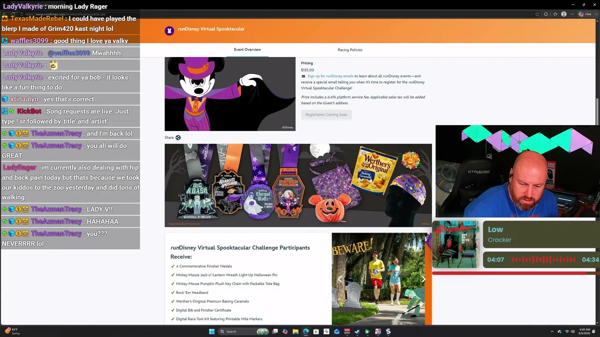Image resolution: width=600 pixels, height=337 pixels.
Task: Open the notification center bell
Action: [594, 331]
